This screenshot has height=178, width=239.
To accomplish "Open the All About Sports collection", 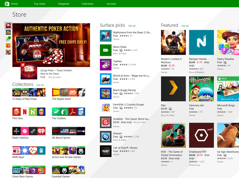I will (x=69, y=133).
